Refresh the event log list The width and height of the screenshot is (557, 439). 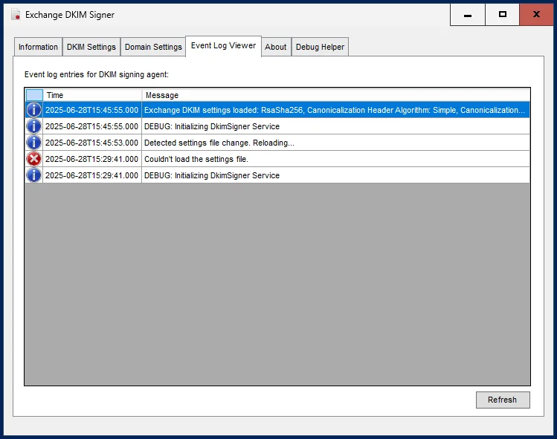503,400
